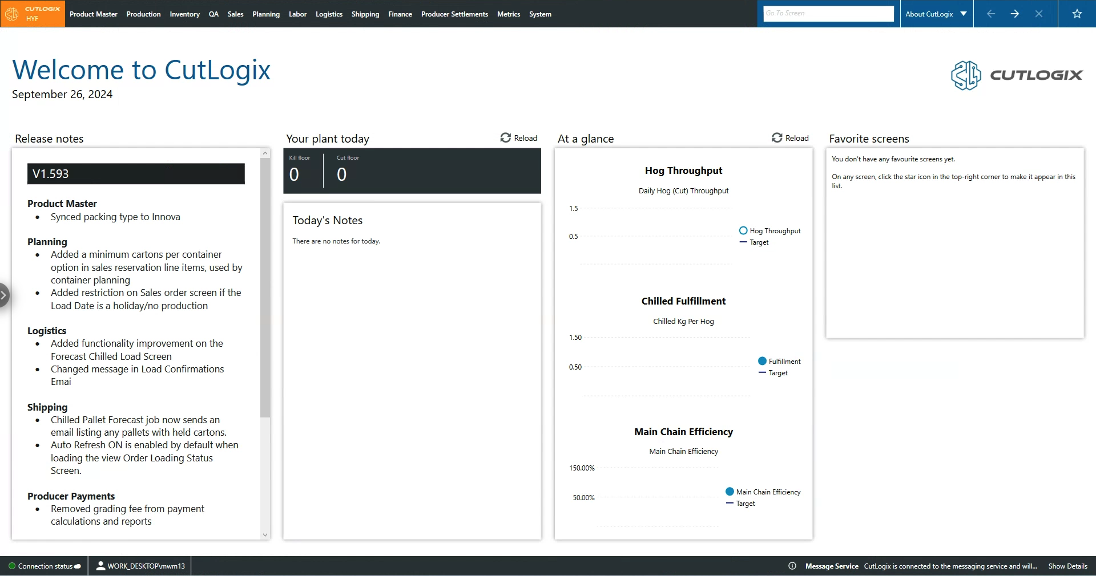This screenshot has width=1096, height=576.
Task: Click the favorite star icon in top bar
Action: click(x=1077, y=14)
